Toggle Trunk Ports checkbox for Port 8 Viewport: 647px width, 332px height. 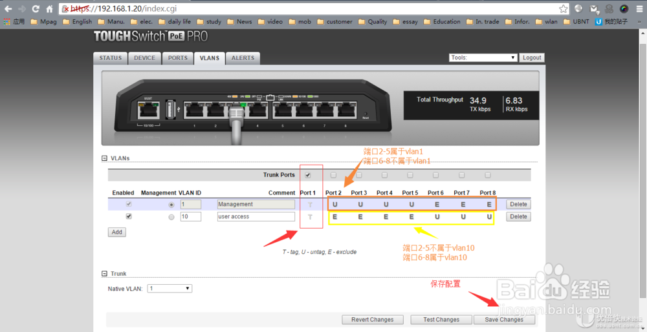pos(488,175)
